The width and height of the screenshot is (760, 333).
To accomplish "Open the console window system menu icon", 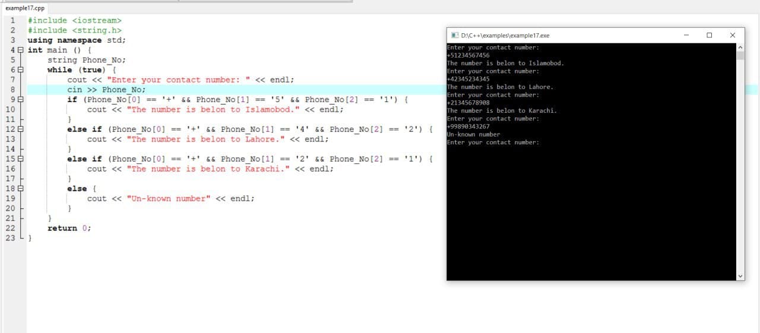I will pyautogui.click(x=454, y=36).
